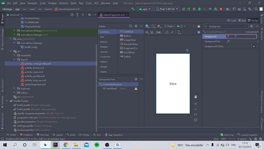Viewport: 264px width, 149px height.
Task: Open the Refactor menu
Action: 64,3
